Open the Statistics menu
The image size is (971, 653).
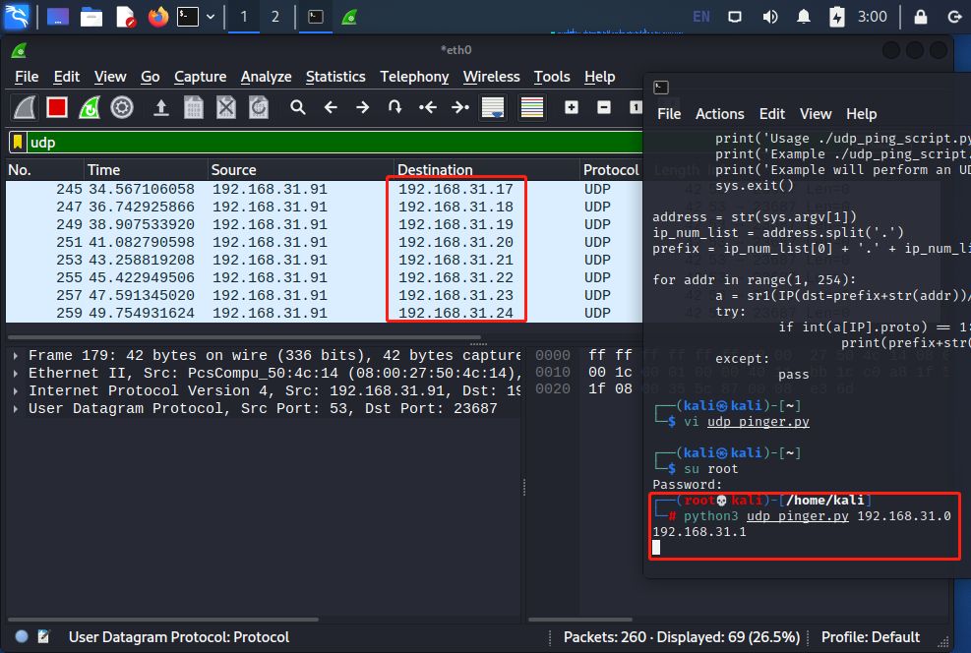[x=335, y=77]
